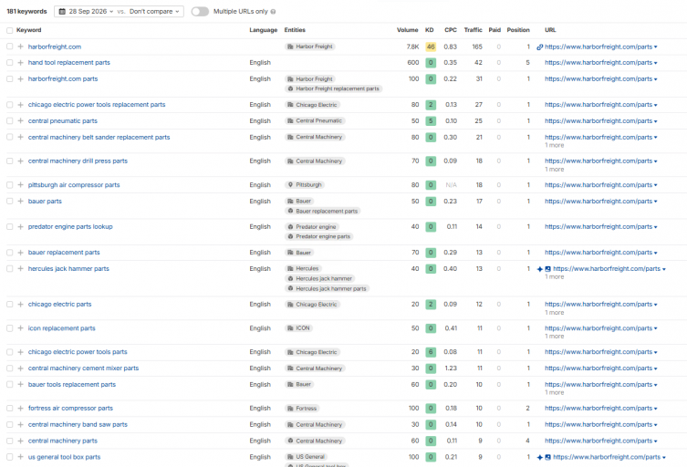
Task: Toggle Multiple URLs only switch
Action: click(200, 11)
